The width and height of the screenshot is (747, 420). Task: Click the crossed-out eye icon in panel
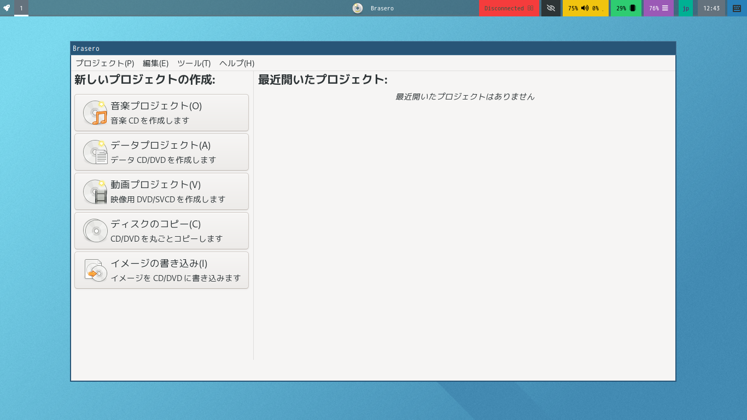[551, 8]
